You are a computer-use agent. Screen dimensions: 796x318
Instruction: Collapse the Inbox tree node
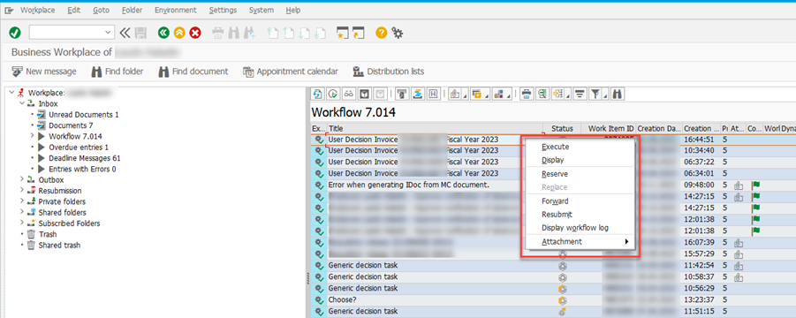(x=22, y=103)
